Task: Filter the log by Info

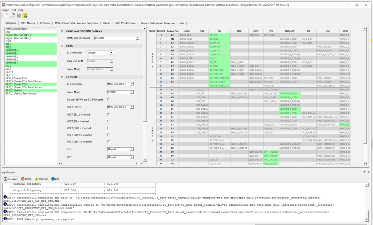Action: click(55, 179)
